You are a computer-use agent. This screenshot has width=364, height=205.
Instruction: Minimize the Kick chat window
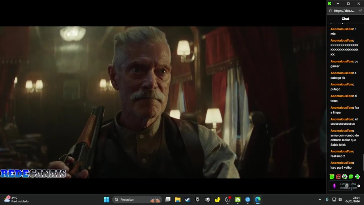coord(338,4)
